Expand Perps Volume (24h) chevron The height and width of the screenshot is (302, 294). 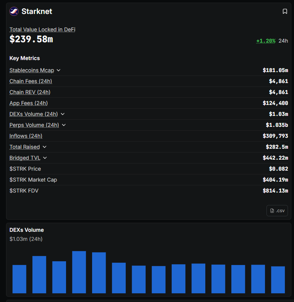click(64, 125)
